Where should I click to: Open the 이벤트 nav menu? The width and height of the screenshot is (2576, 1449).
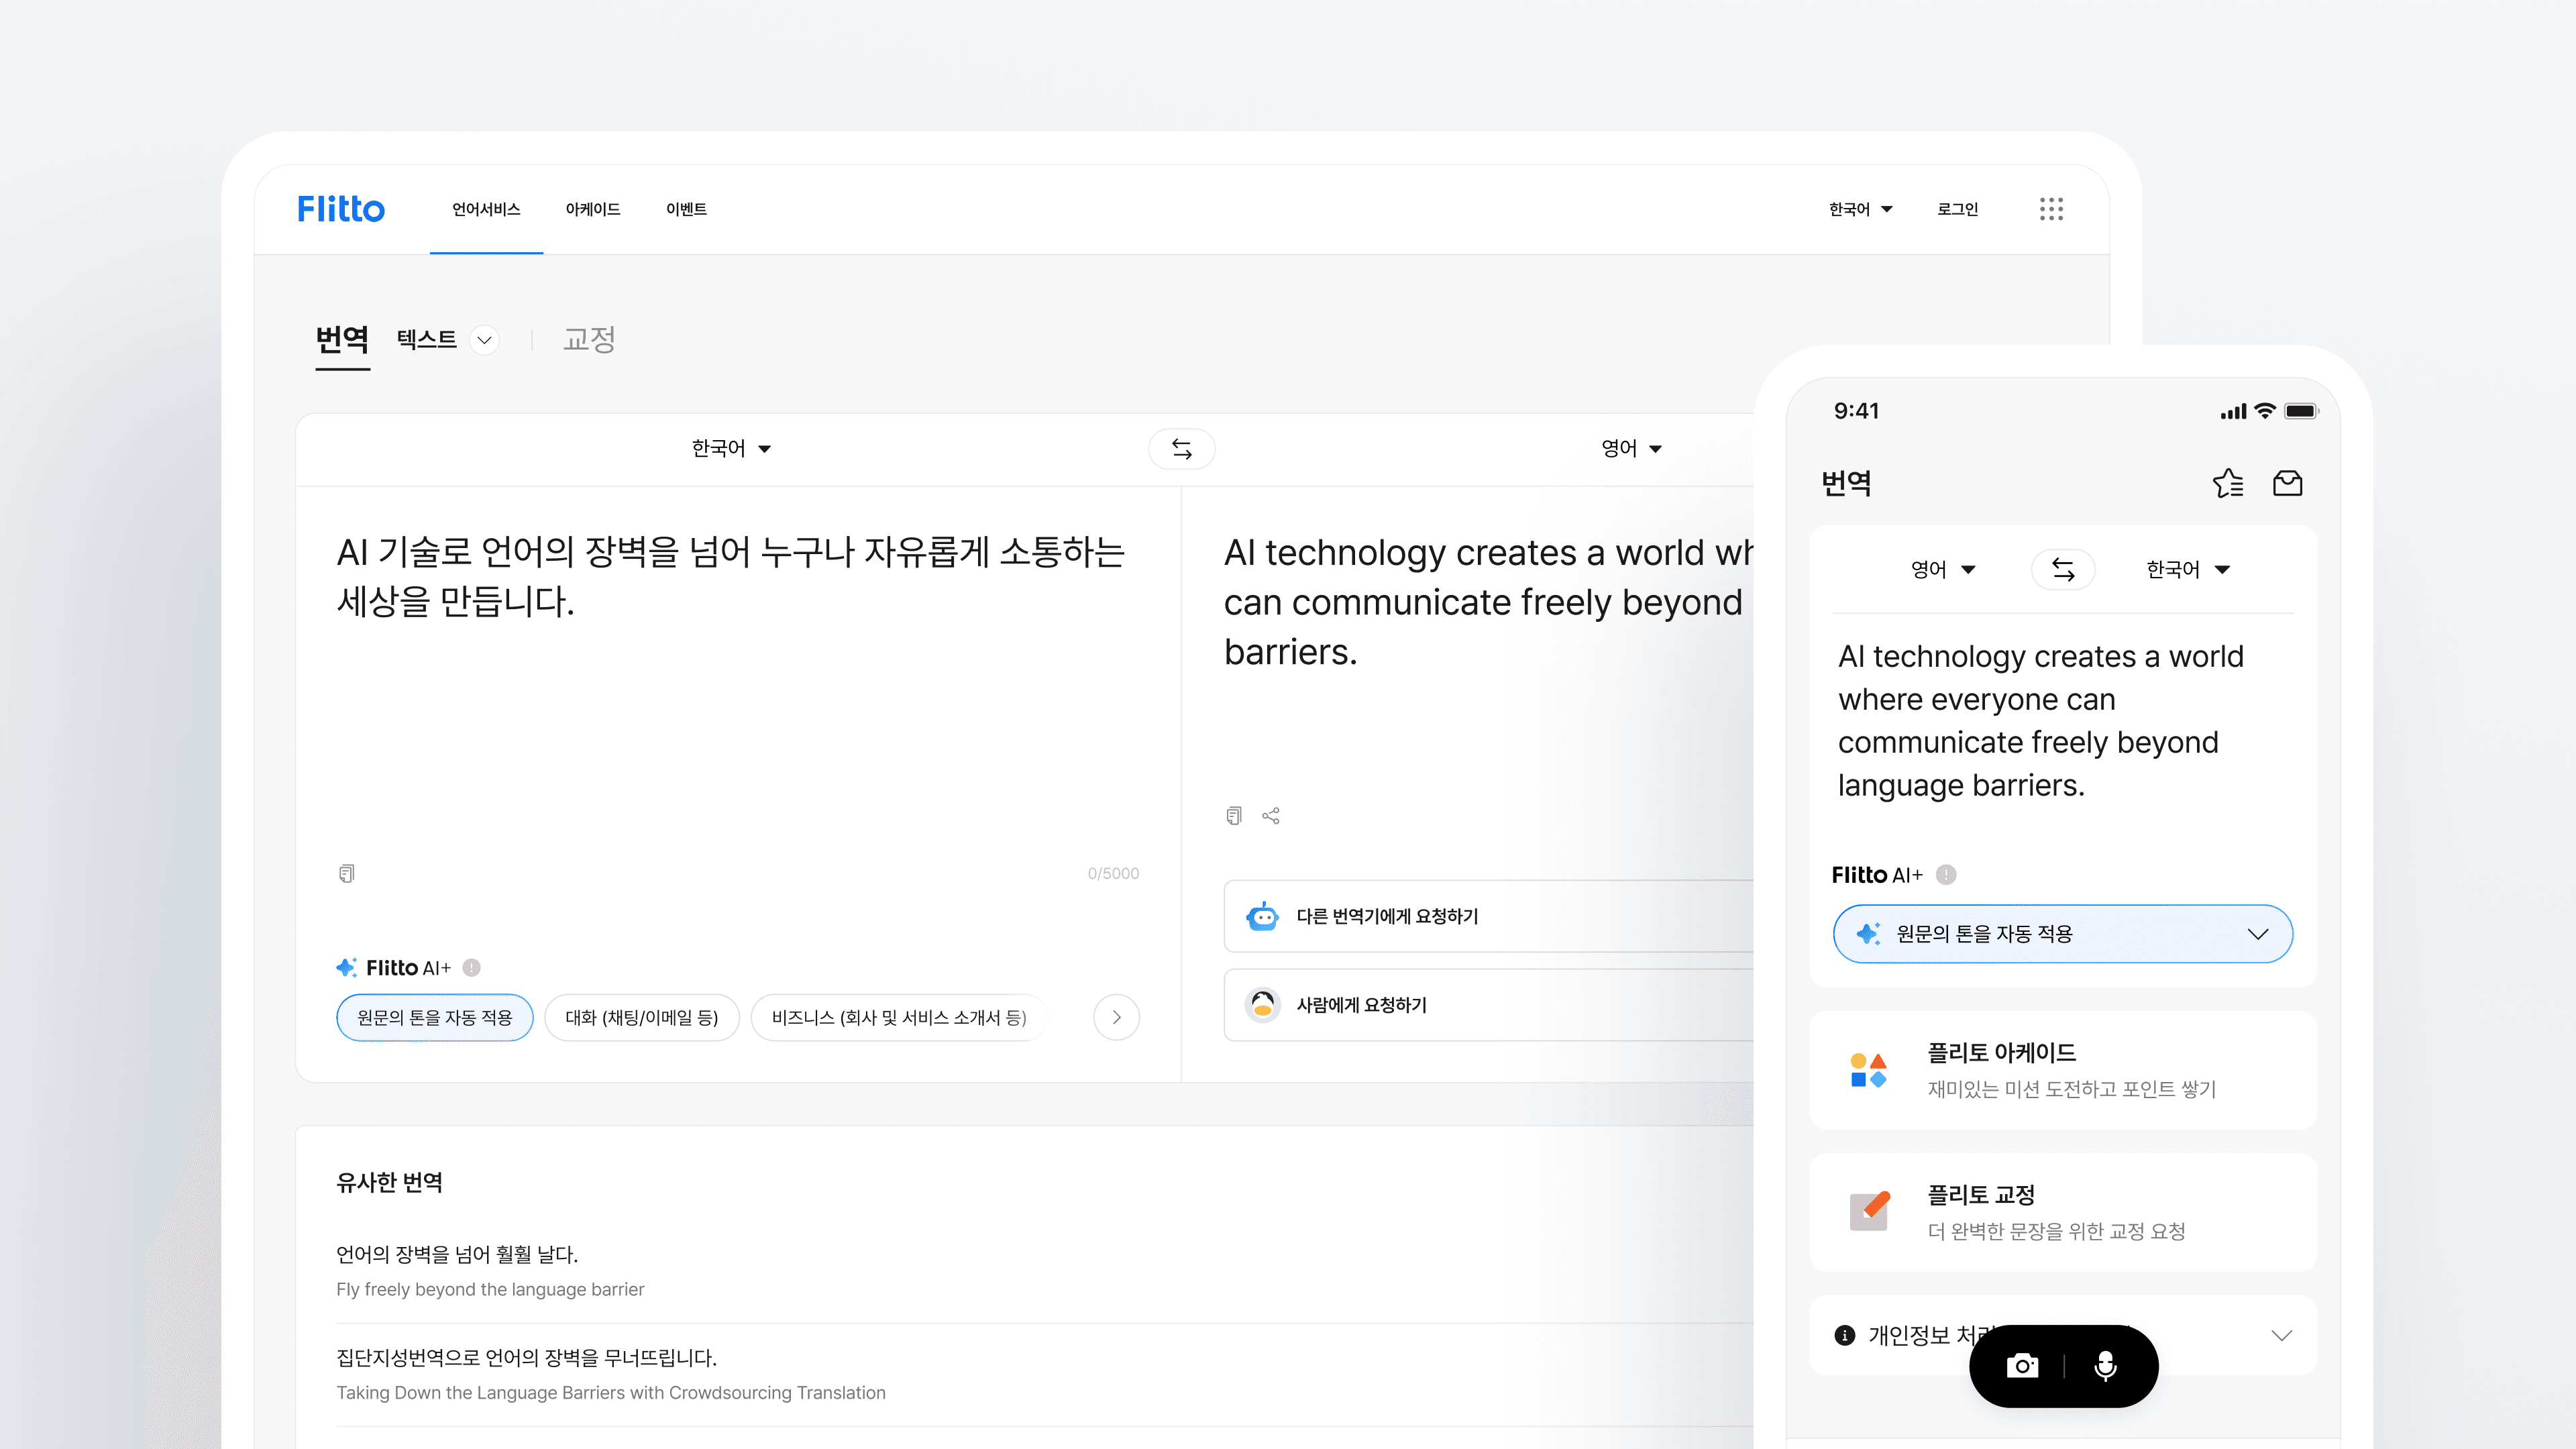pyautogui.click(x=687, y=209)
